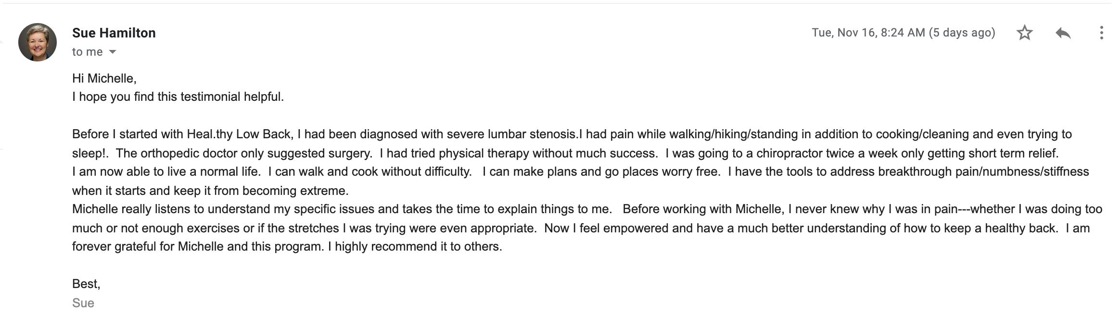Screen dimensions: 1120x313
Task: Click the line 'I hope you find this testimonial helpful.'
Action: pyautogui.click(x=178, y=96)
